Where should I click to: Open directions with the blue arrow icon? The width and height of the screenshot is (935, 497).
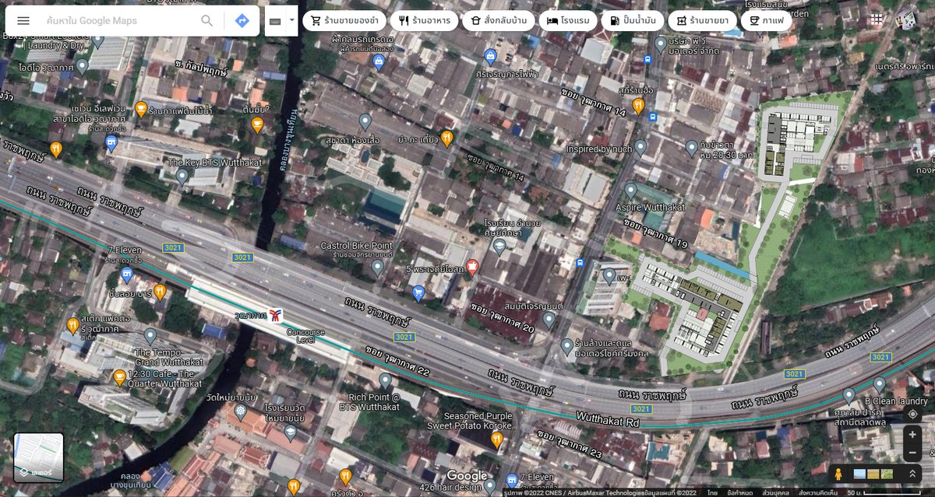(x=242, y=21)
